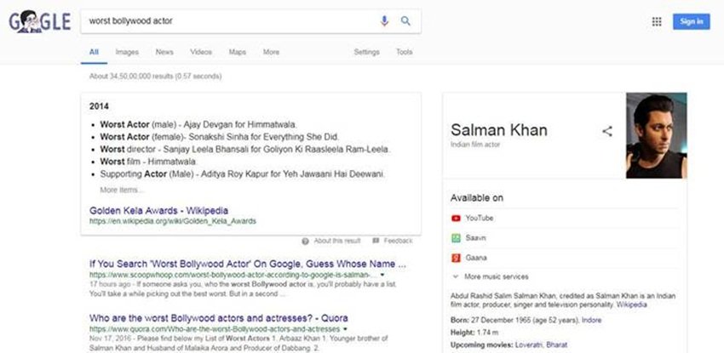Click About this result icon

pyautogui.click(x=305, y=241)
